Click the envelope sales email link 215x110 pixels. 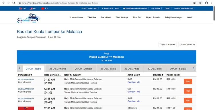(135, 8)
